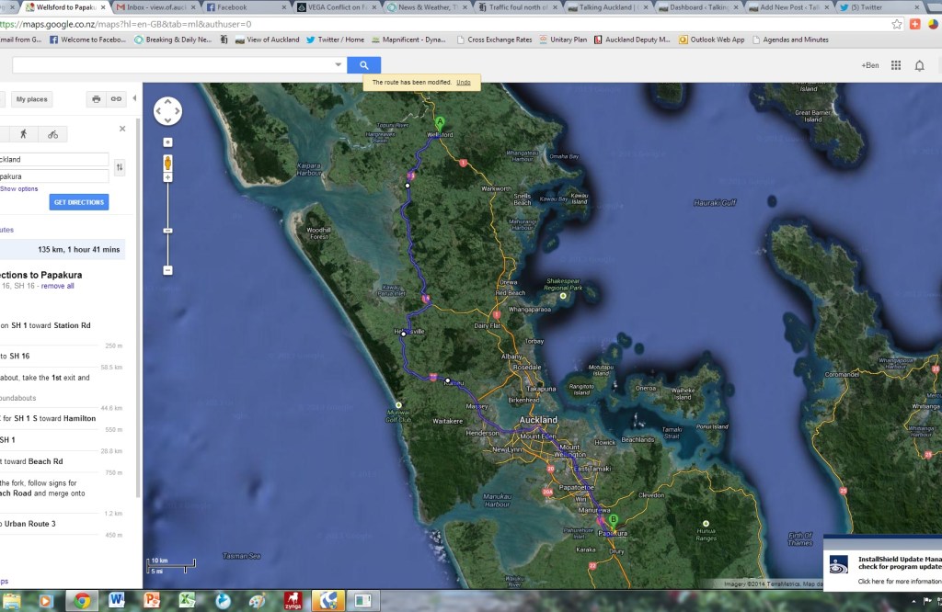Viewport: 942px width, 612px height.
Task: Select the Street View pegman icon
Action: pyautogui.click(x=167, y=163)
